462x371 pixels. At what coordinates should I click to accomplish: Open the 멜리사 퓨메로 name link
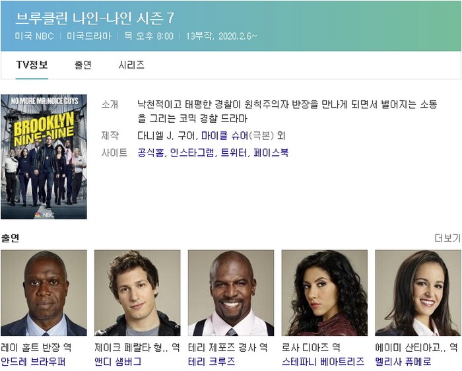click(x=403, y=362)
